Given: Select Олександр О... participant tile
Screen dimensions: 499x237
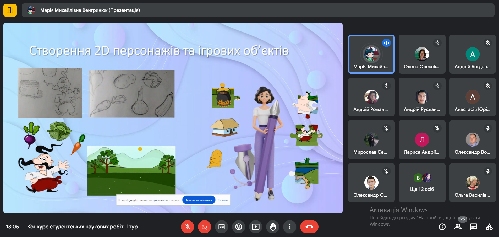Looking at the screenshot, I should [x=371, y=182].
